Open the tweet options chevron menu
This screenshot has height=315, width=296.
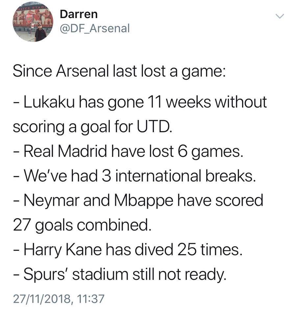280,16
